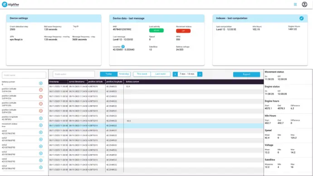Click the green Last activity badge

[156, 30]
